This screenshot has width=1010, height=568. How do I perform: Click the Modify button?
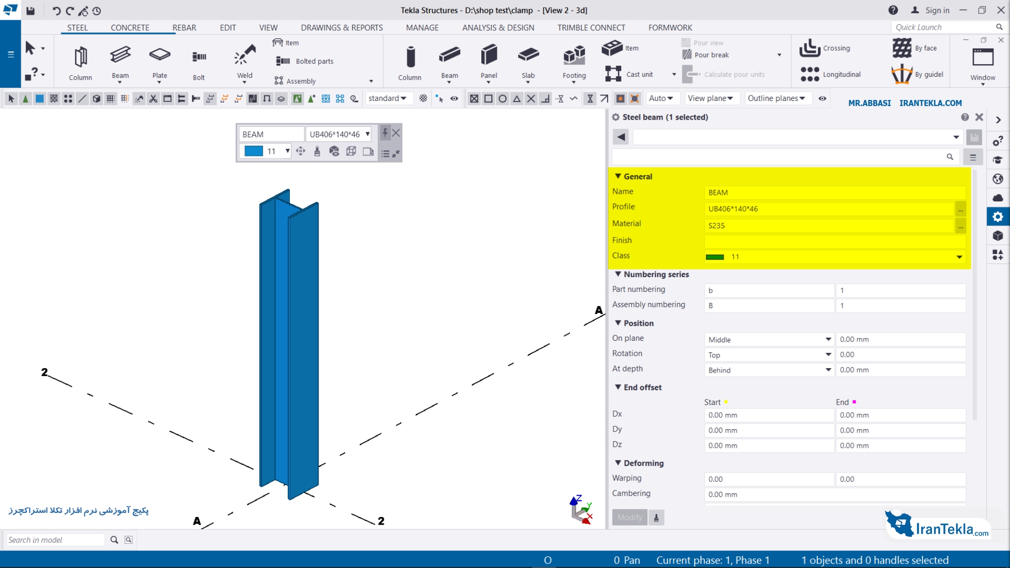coord(630,518)
